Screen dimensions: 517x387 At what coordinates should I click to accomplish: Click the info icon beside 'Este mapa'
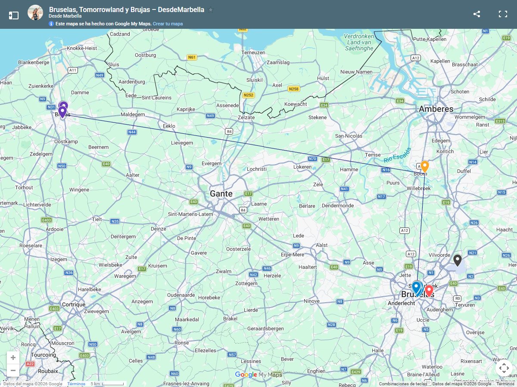point(51,24)
